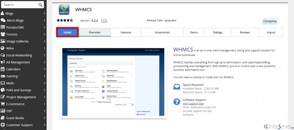Click the Social Networking speech icon
The height and width of the screenshot is (130, 294).
tap(3, 55)
